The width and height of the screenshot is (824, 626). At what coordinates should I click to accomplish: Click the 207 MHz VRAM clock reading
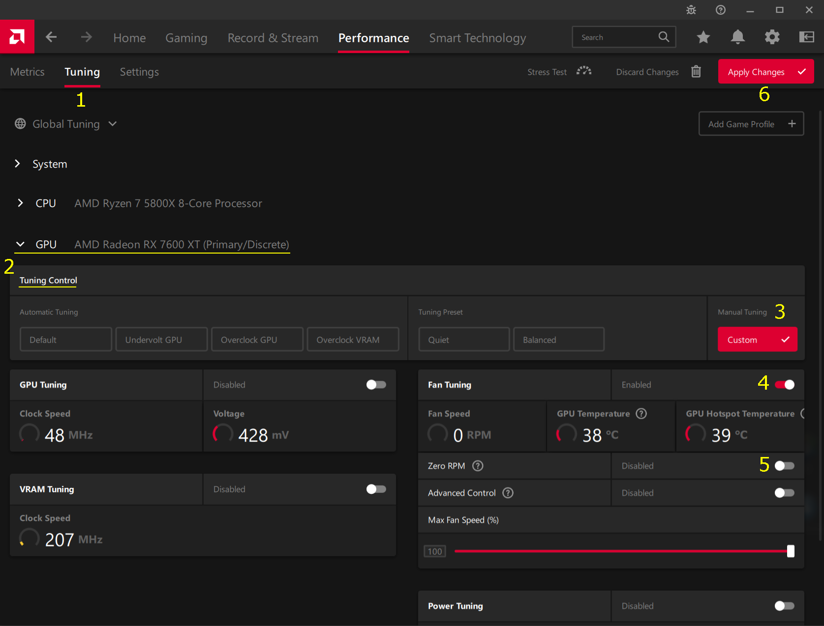tap(74, 540)
